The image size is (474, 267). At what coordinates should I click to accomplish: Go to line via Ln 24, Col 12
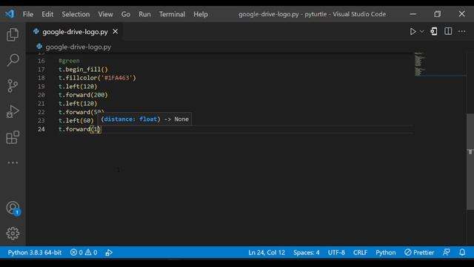pos(267,252)
